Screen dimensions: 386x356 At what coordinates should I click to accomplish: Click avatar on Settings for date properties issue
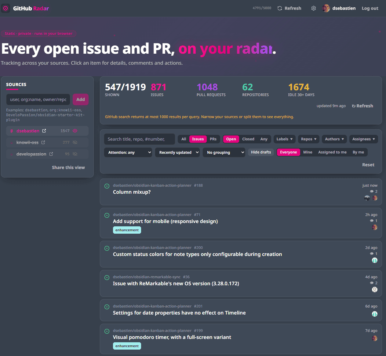coord(375,314)
